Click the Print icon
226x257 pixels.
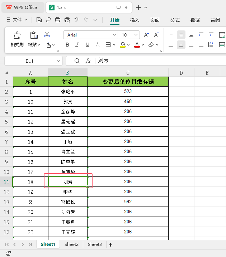(58, 20)
